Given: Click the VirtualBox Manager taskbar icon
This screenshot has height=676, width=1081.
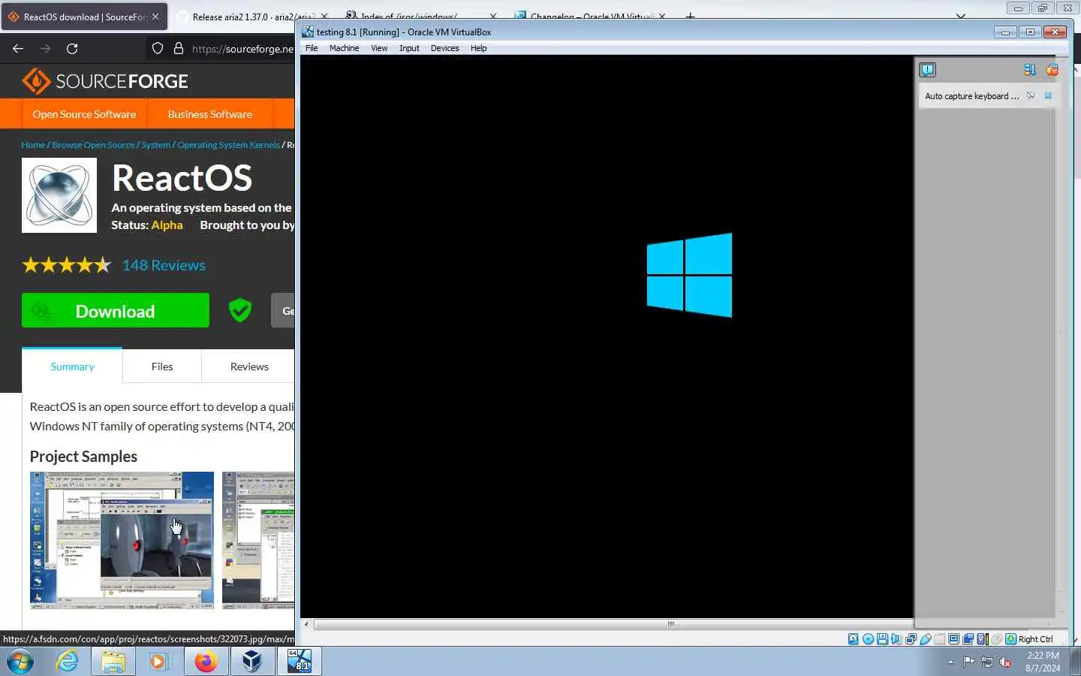Looking at the screenshot, I should [252, 662].
